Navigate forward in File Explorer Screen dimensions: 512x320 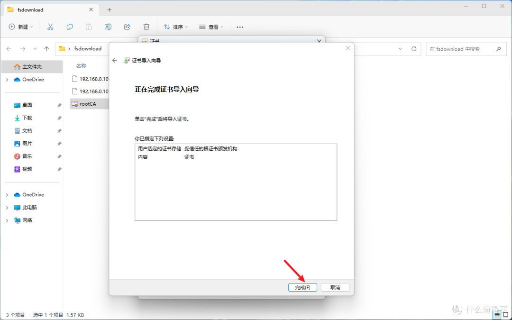click(x=23, y=49)
